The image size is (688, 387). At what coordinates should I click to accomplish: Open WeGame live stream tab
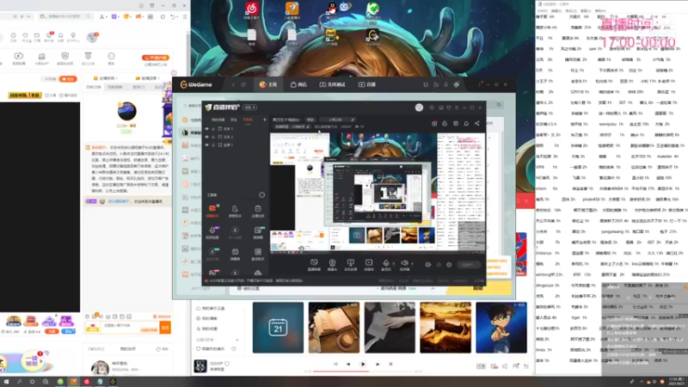(x=367, y=84)
